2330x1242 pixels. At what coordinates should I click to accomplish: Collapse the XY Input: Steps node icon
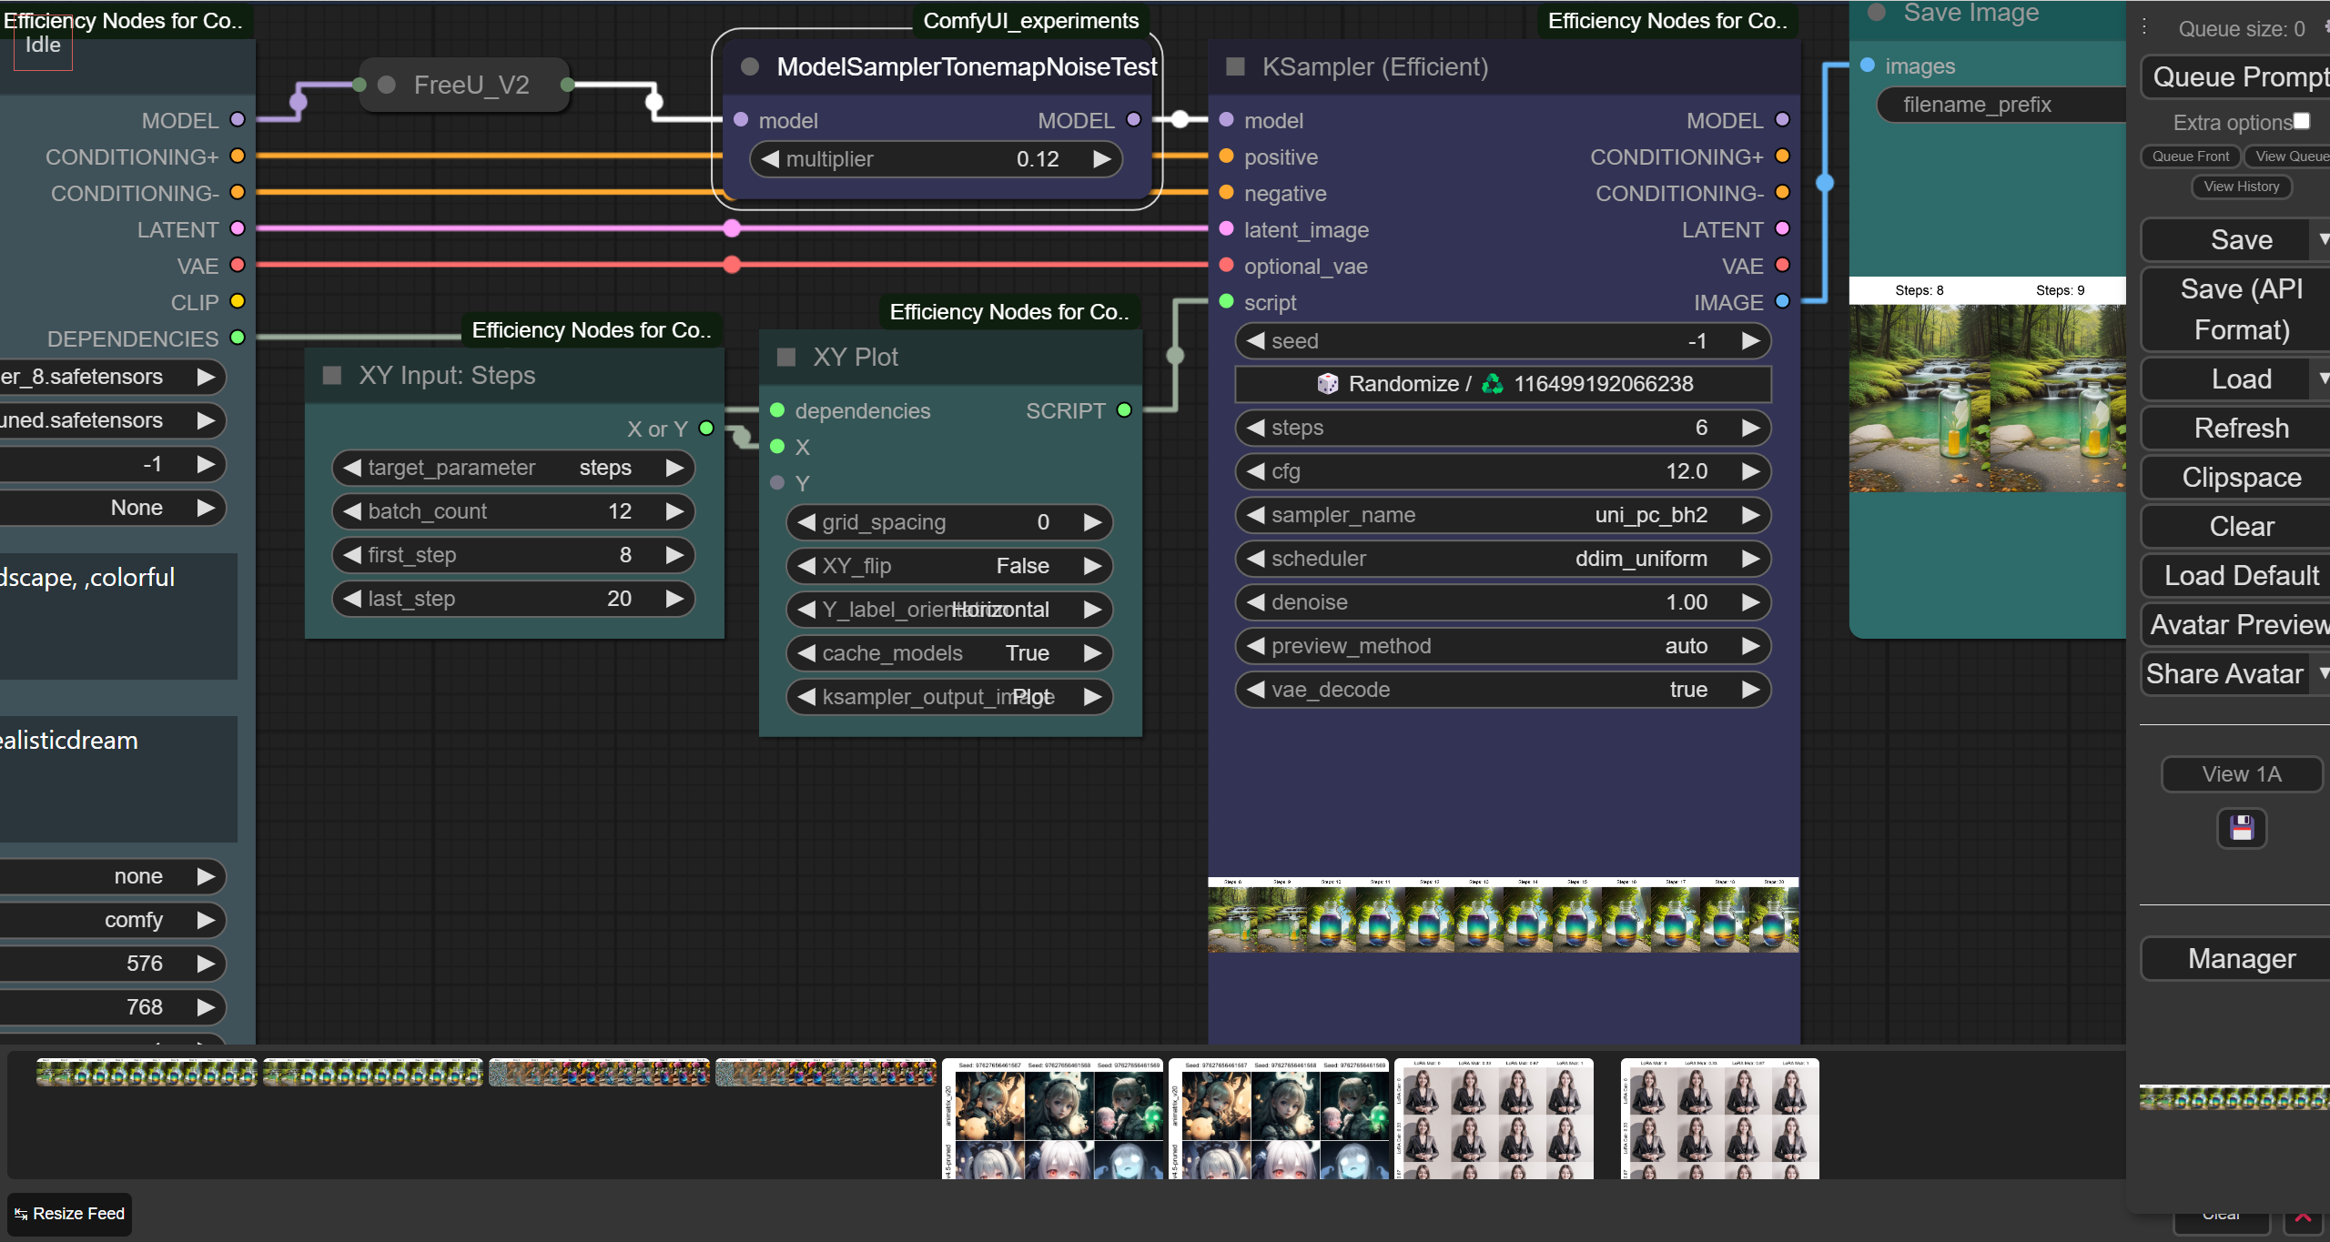point(332,375)
